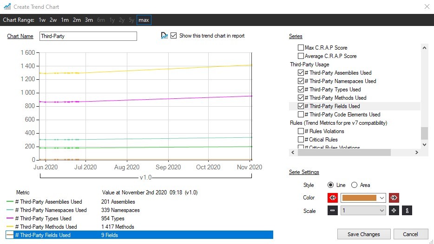Click the Cancel button
The height and width of the screenshot is (244, 434).
[411, 234]
